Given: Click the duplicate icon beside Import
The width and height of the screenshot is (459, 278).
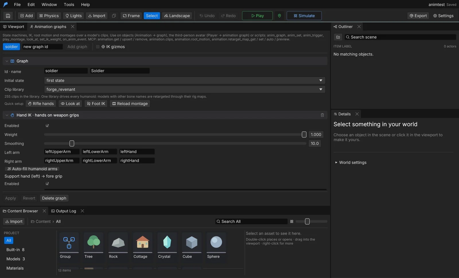Looking at the screenshot, I should point(114,16).
